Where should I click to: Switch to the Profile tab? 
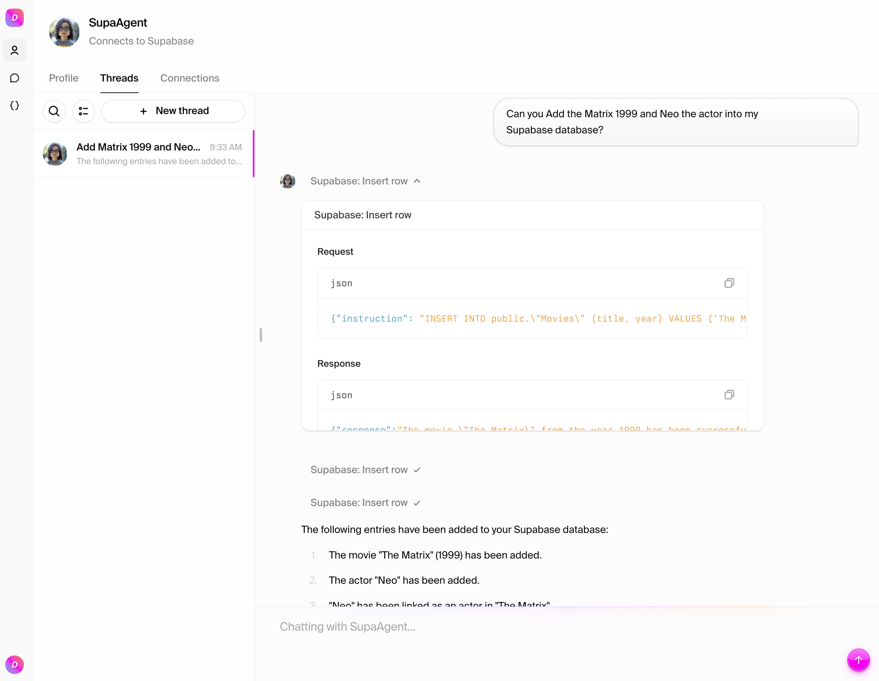(64, 78)
